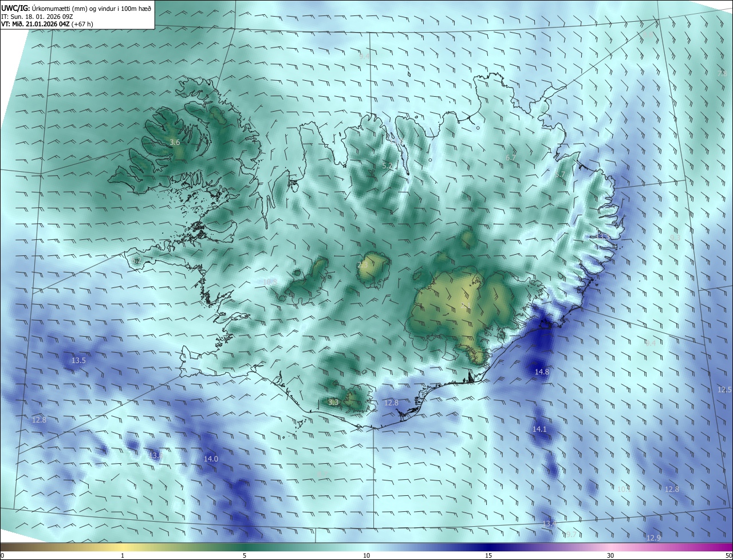This screenshot has width=733, height=560.
Task: Click the 0 tick on the colour legend
Action: (2, 555)
